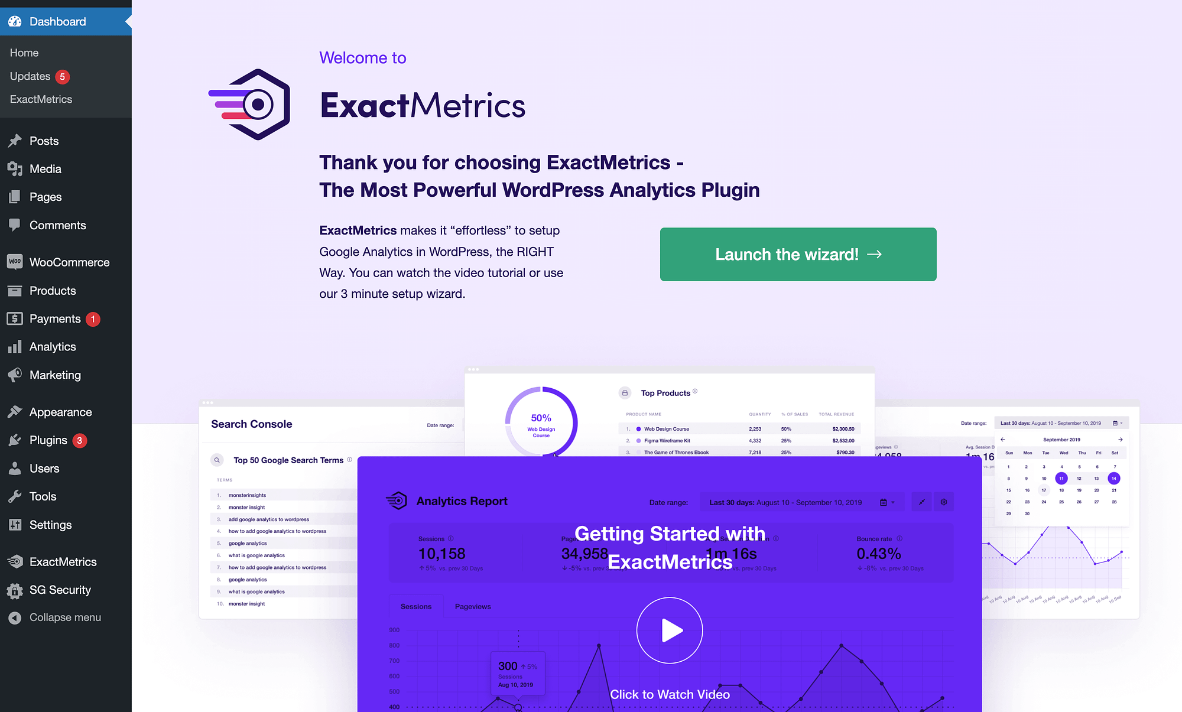Expand the Appearance menu section
The width and height of the screenshot is (1182, 712).
pos(59,412)
